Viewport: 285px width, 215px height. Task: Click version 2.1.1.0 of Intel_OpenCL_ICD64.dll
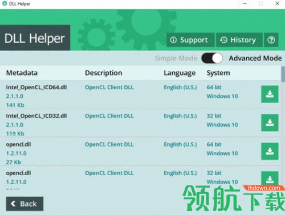(x=15, y=96)
